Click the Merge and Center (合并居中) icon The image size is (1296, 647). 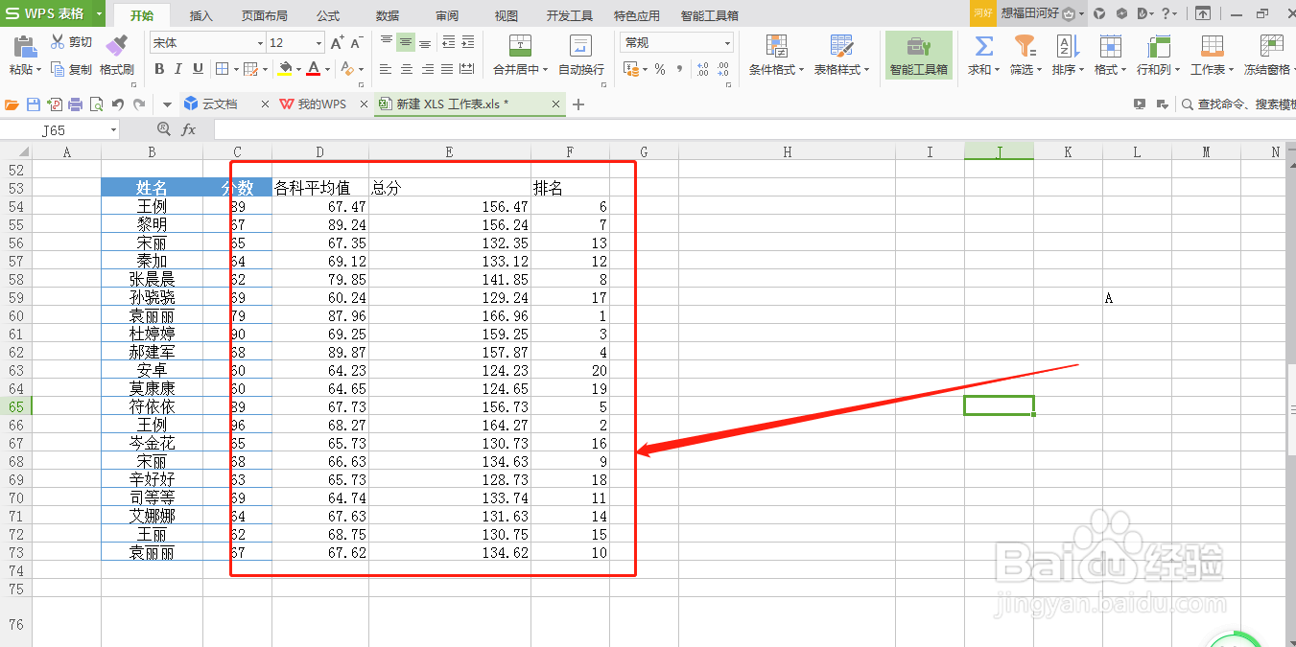(x=520, y=47)
